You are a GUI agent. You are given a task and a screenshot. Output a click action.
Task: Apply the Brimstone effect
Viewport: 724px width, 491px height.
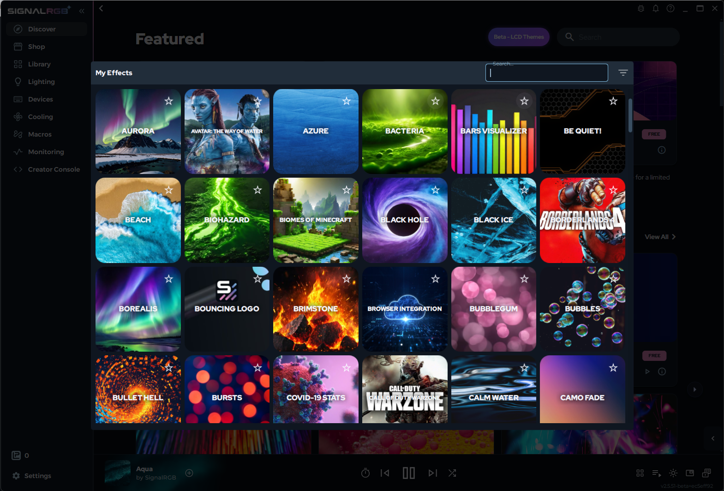coord(316,309)
